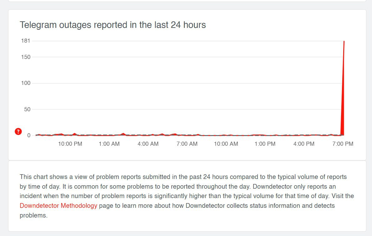Click the 150 y-axis label
Screen dimensions: 372x236
(x=26, y=57)
